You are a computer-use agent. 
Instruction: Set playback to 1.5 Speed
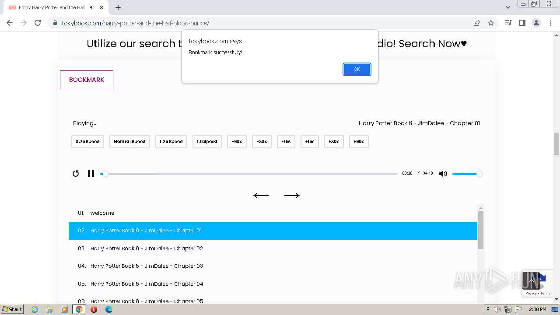(x=207, y=142)
